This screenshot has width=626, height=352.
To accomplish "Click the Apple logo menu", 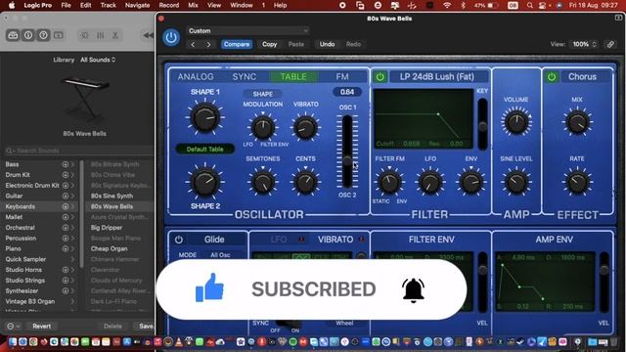I will click(12, 5).
